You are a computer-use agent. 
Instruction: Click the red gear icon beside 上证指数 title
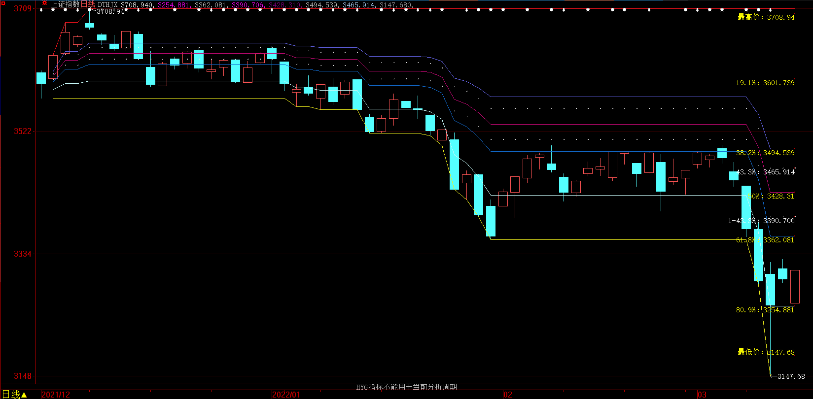click(x=44, y=3)
